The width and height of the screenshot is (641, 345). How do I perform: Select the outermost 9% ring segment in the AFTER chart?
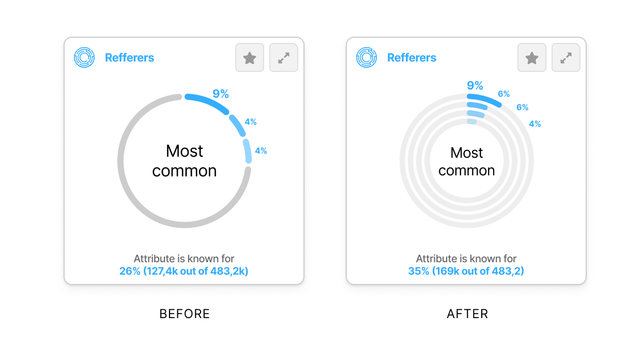(x=484, y=100)
